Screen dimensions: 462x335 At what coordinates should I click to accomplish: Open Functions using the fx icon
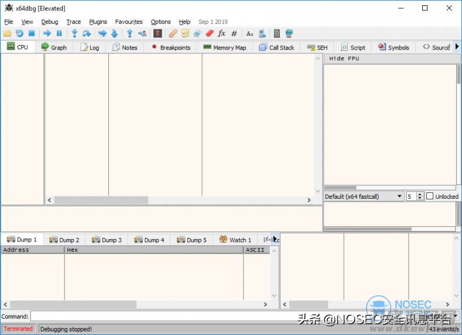[x=221, y=33]
